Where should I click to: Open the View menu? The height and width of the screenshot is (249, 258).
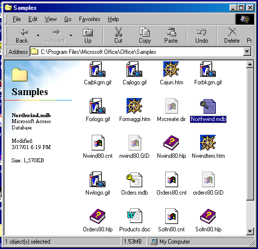[x=51, y=19]
